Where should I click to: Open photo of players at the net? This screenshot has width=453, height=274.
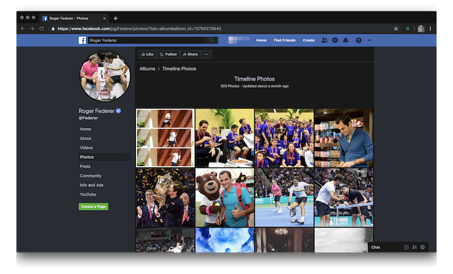pyautogui.click(x=344, y=198)
